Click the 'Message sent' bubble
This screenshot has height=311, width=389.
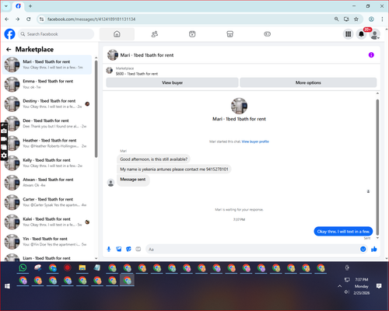coord(133,180)
